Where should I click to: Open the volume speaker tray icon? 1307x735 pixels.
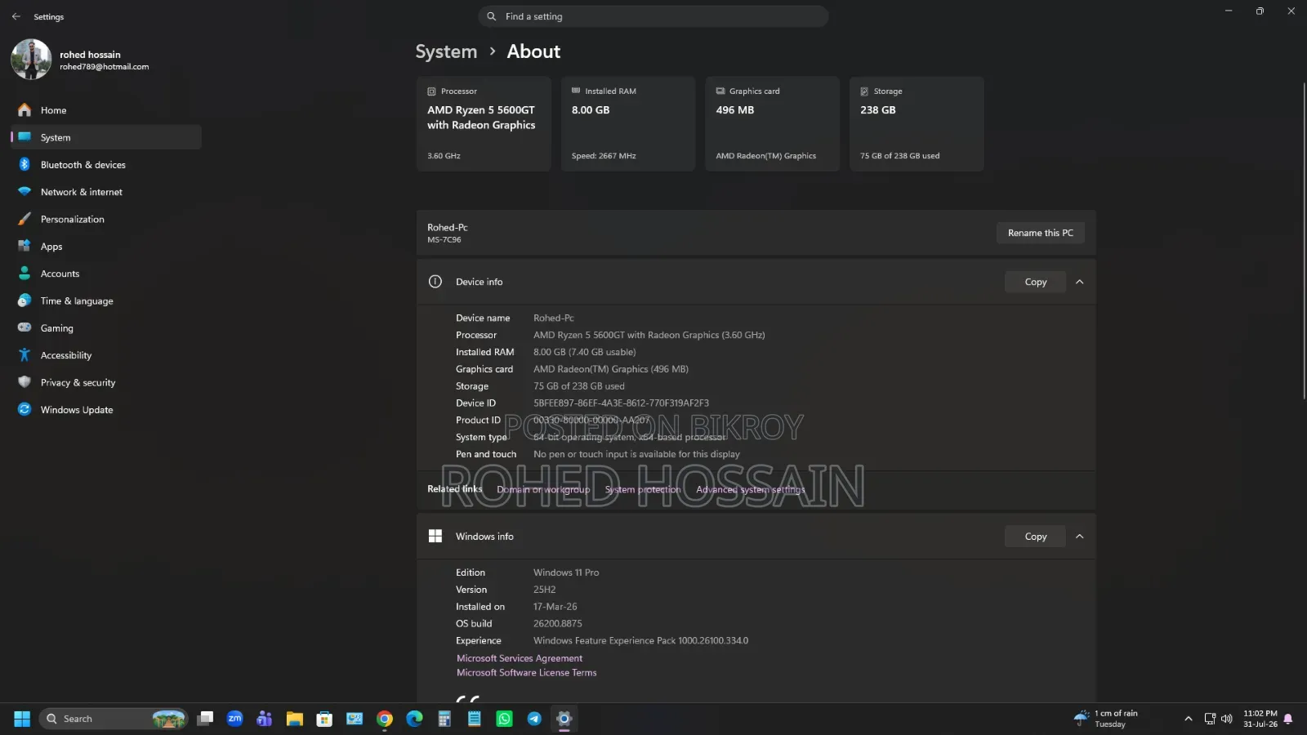1226,719
